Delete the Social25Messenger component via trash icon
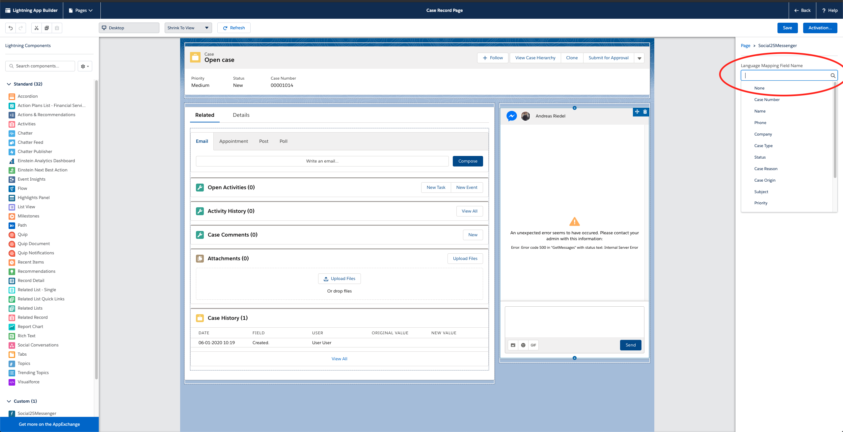 point(645,112)
